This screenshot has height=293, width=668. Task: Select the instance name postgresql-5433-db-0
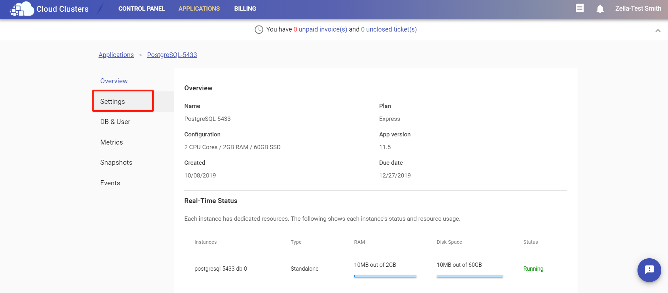click(221, 269)
